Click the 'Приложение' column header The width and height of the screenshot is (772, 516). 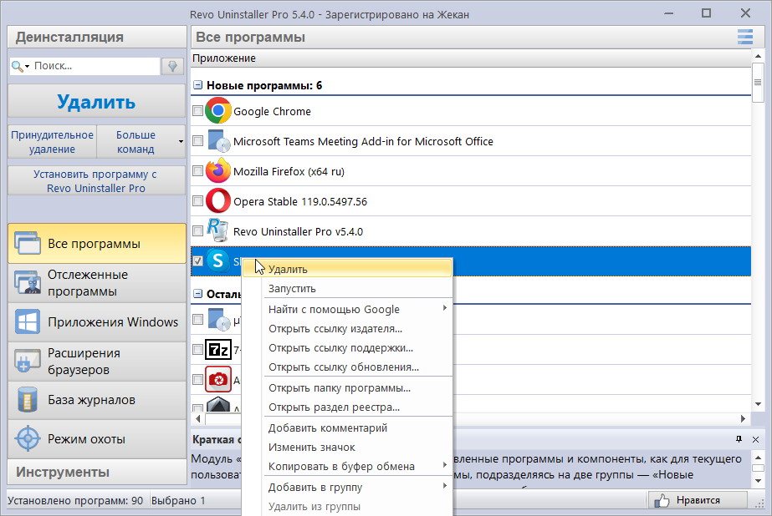pos(471,58)
